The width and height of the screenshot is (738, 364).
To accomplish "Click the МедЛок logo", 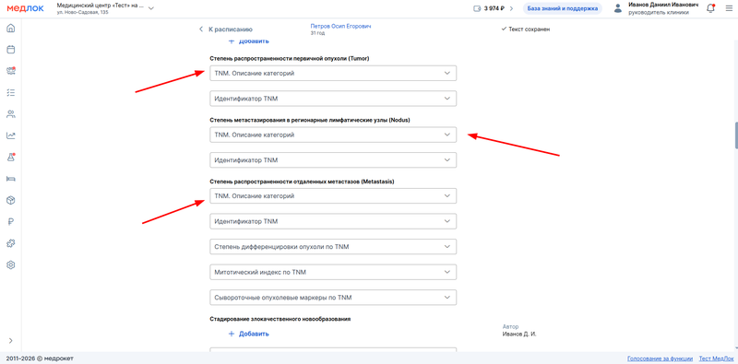I will coord(26,8).
